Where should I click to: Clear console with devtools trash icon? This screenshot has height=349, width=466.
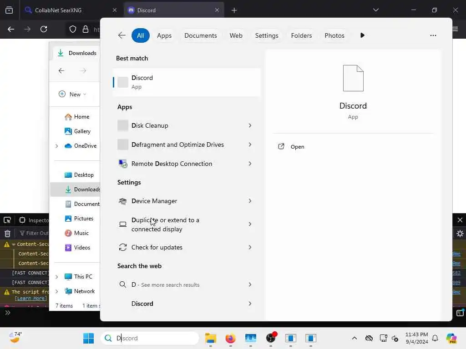7,233
